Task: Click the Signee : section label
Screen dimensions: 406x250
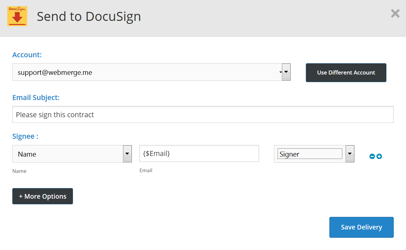Action: (25, 136)
